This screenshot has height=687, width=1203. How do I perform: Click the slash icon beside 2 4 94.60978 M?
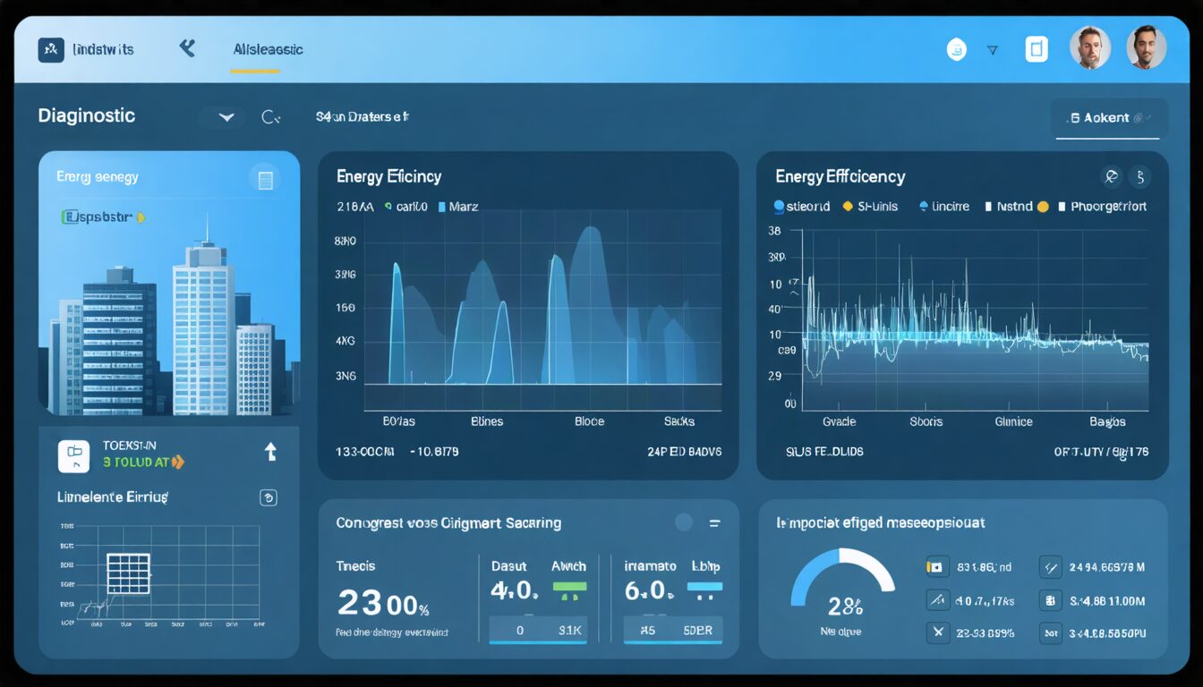coord(1051,566)
